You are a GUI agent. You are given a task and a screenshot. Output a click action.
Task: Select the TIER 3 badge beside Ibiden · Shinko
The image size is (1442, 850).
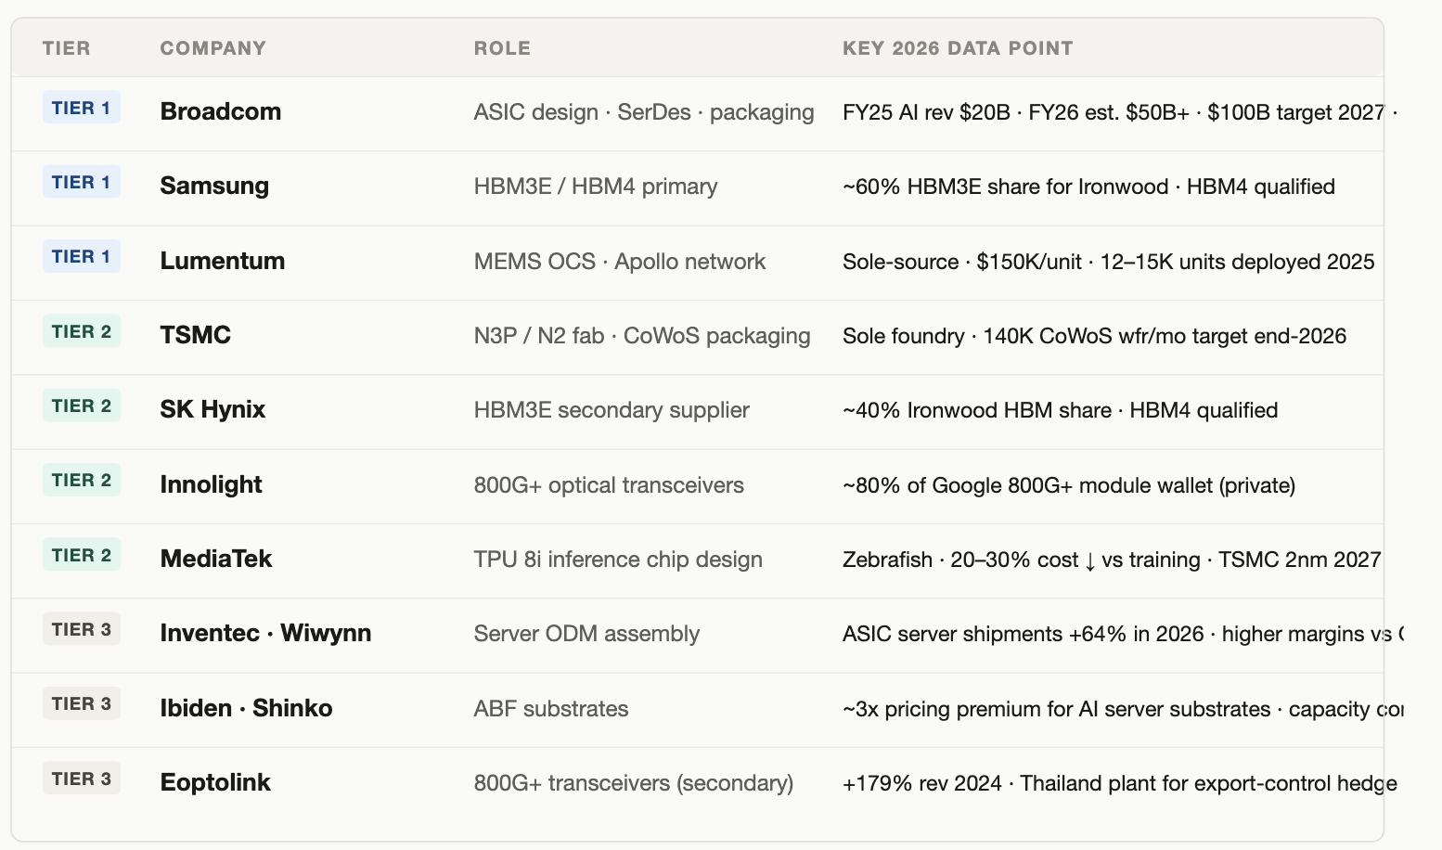point(82,703)
